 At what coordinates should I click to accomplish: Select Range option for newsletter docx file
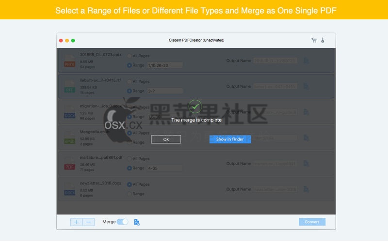point(129,194)
